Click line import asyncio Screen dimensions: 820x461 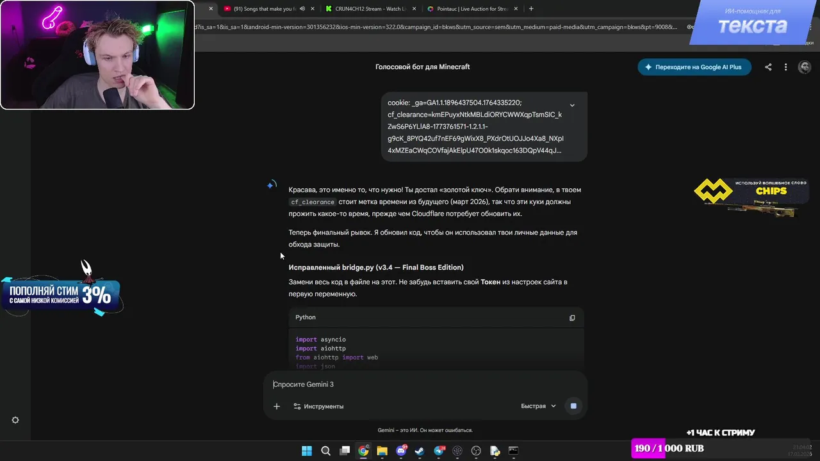[320, 339]
